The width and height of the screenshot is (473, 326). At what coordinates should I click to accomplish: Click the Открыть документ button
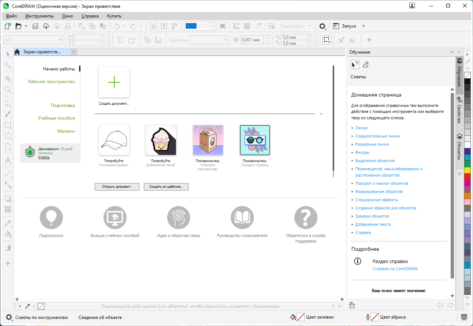tap(117, 187)
